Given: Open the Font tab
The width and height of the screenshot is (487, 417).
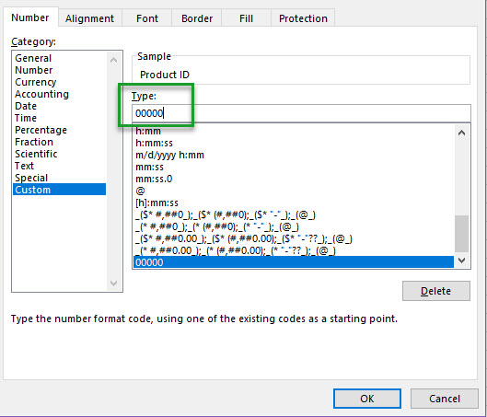Looking at the screenshot, I should click(x=147, y=18).
